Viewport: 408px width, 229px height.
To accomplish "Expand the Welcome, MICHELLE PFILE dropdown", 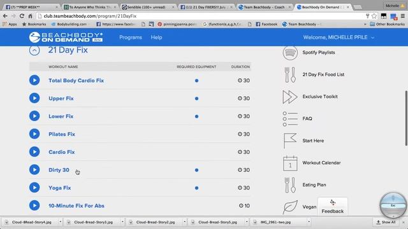I will 339,38.
